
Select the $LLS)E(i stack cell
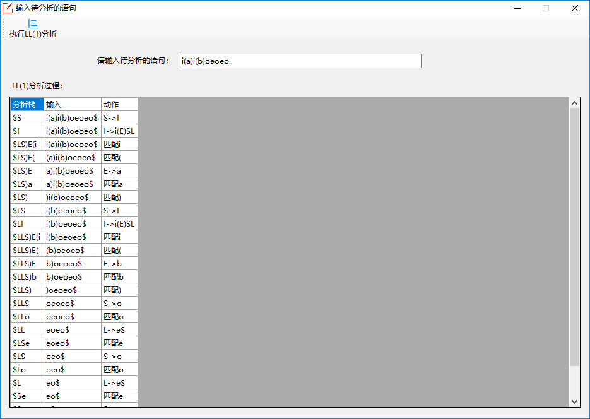(27, 237)
